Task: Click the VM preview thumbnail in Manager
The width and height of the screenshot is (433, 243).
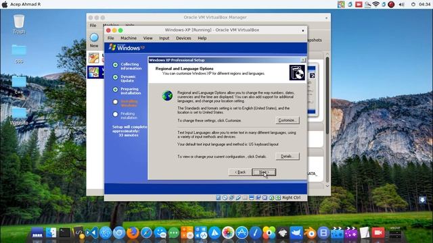Action: pyautogui.click(x=312, y=90)
